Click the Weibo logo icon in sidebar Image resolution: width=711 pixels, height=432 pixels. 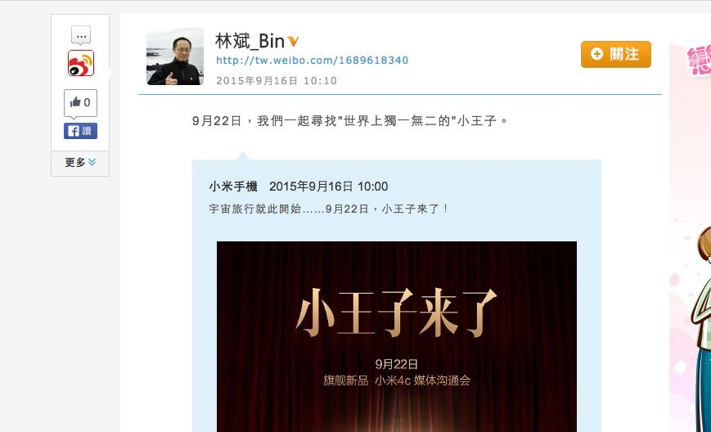tap(81, 63)
